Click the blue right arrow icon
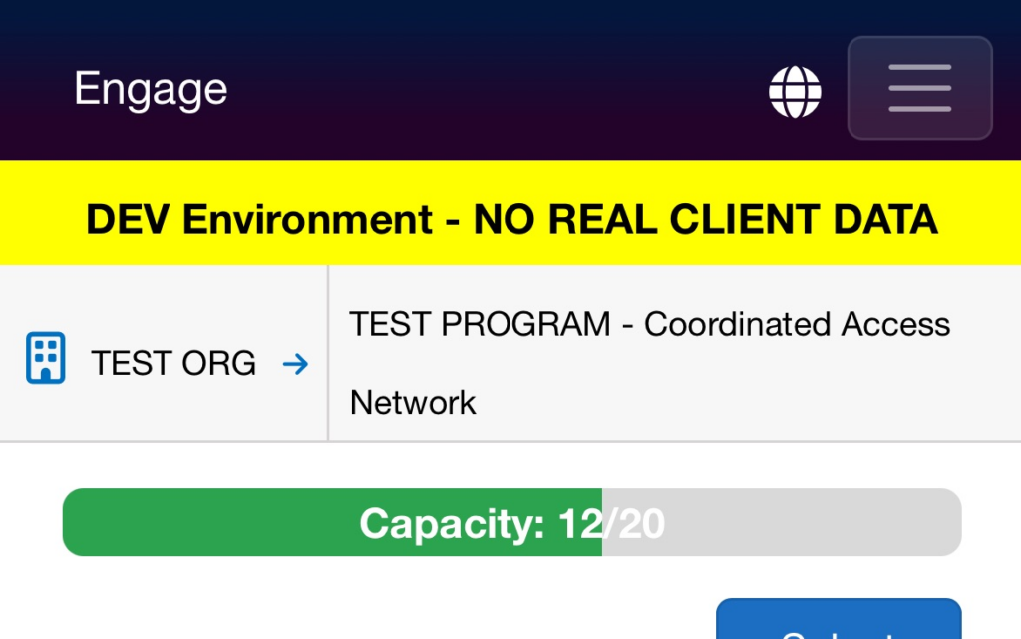1021x639 pixels. pyautogui.click(x=295, y=364)
